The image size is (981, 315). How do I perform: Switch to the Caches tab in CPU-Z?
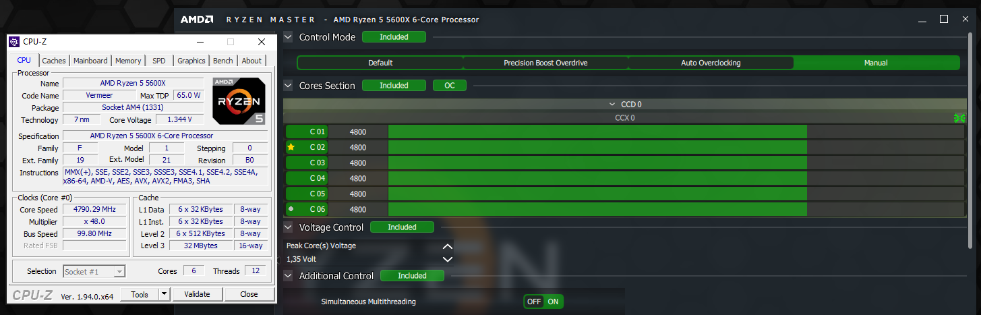[54, 61]
